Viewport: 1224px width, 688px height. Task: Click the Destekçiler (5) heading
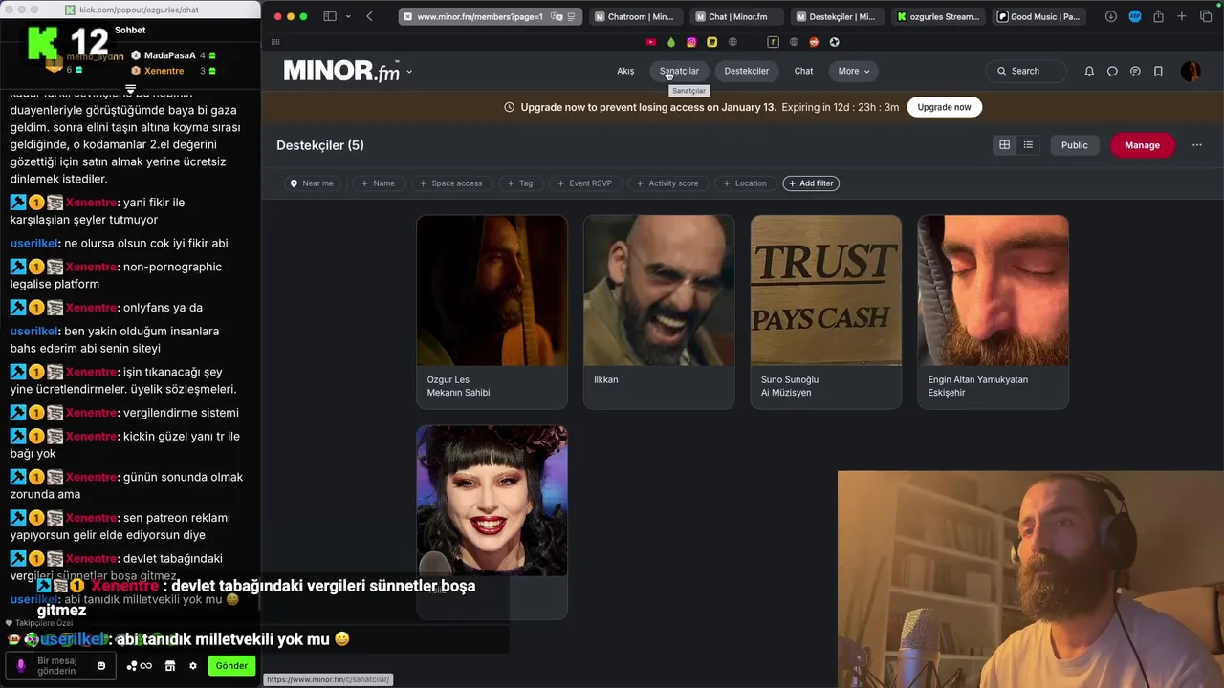coord(320,145)
